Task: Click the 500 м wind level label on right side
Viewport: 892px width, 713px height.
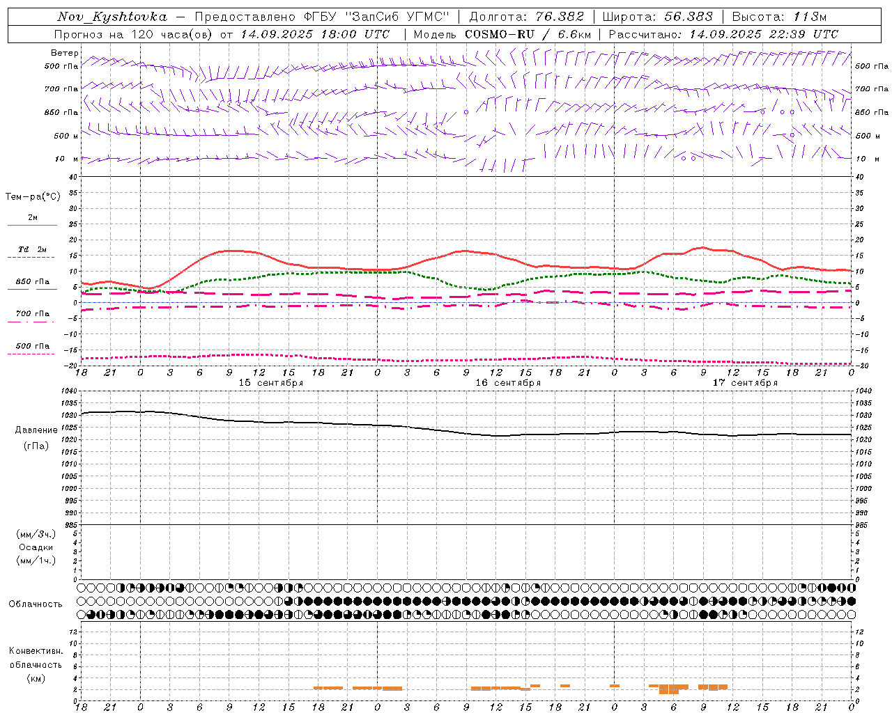Action: [x=868, y=136]
